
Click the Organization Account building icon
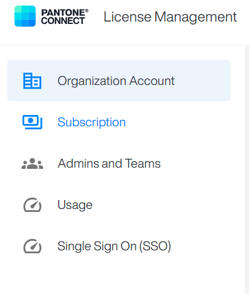point(32,81)
